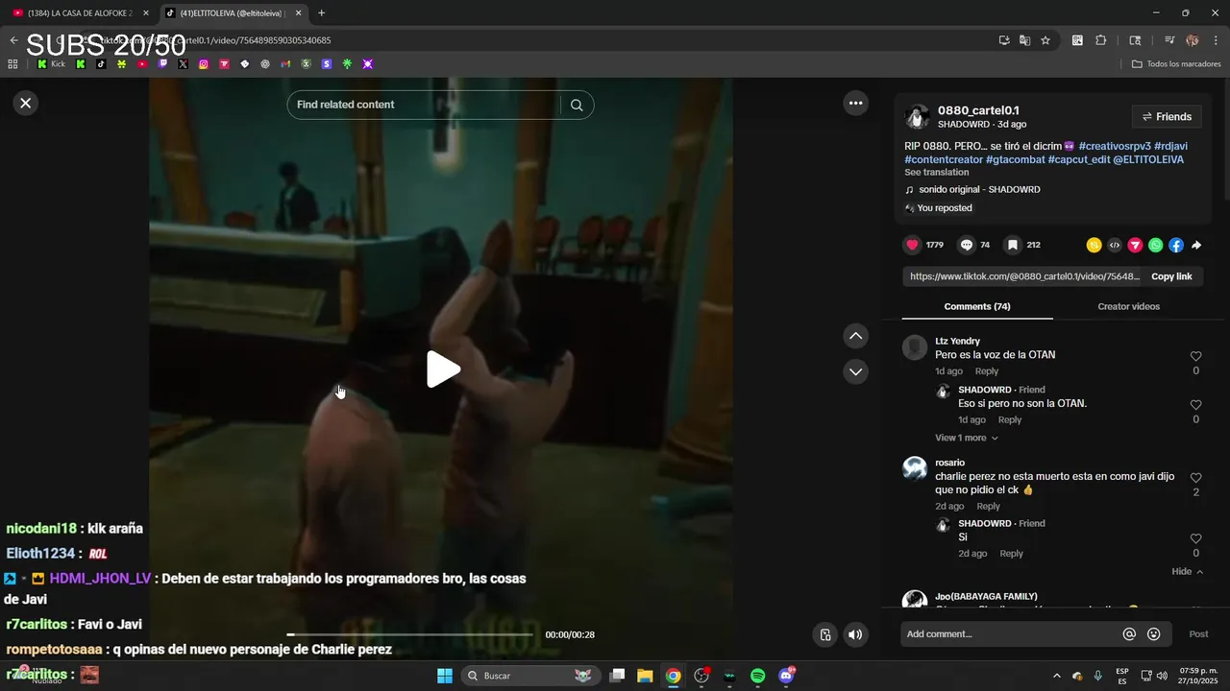The height and width of the screenshot is (691, 1230).
Task: Send to friends with the red paper plane icon
Action: point(1135,245)
